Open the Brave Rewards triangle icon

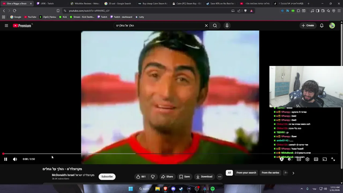point(251,11)
